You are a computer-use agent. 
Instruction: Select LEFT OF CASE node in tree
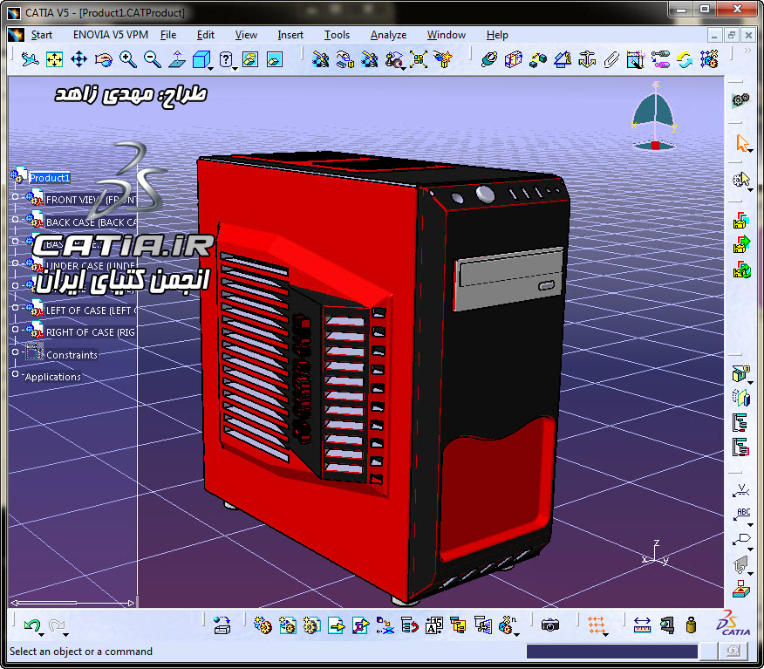91,311
